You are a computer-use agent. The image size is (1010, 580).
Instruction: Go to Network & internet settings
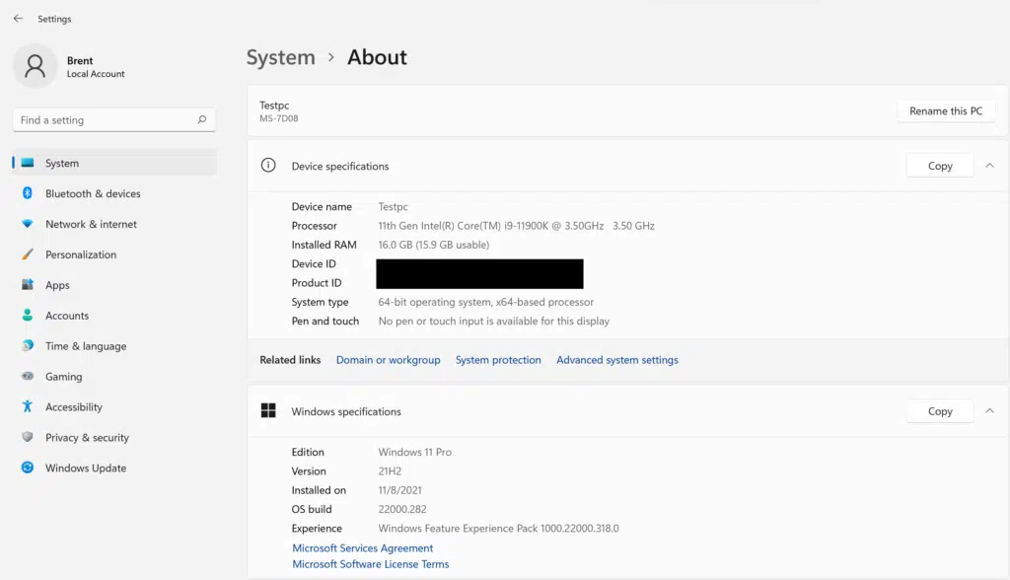pyautogui.click(x=114, y=224)
